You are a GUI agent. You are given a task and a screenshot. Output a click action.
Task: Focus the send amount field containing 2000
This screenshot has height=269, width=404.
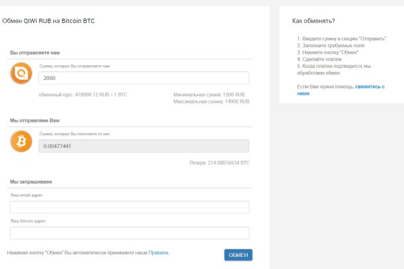pyautogui.click(x=144, y=78)
